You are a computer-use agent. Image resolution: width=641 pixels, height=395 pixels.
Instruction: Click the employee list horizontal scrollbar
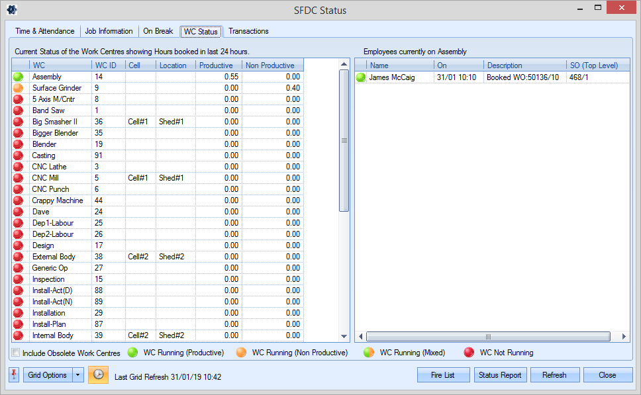tap(487, 337)
